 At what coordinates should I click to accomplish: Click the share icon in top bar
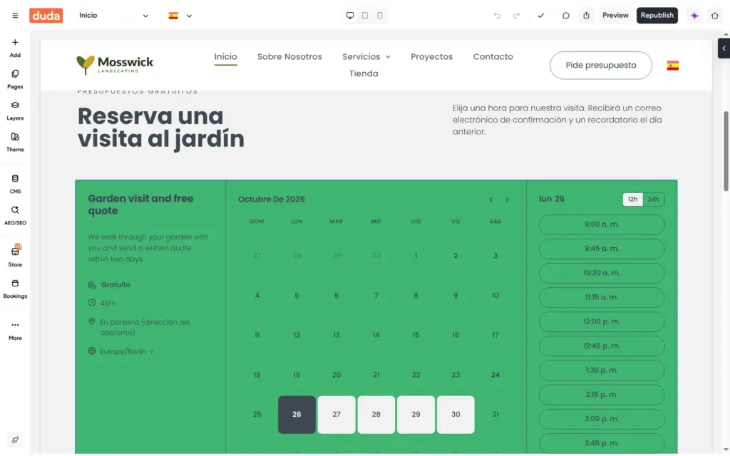point(586,16)
